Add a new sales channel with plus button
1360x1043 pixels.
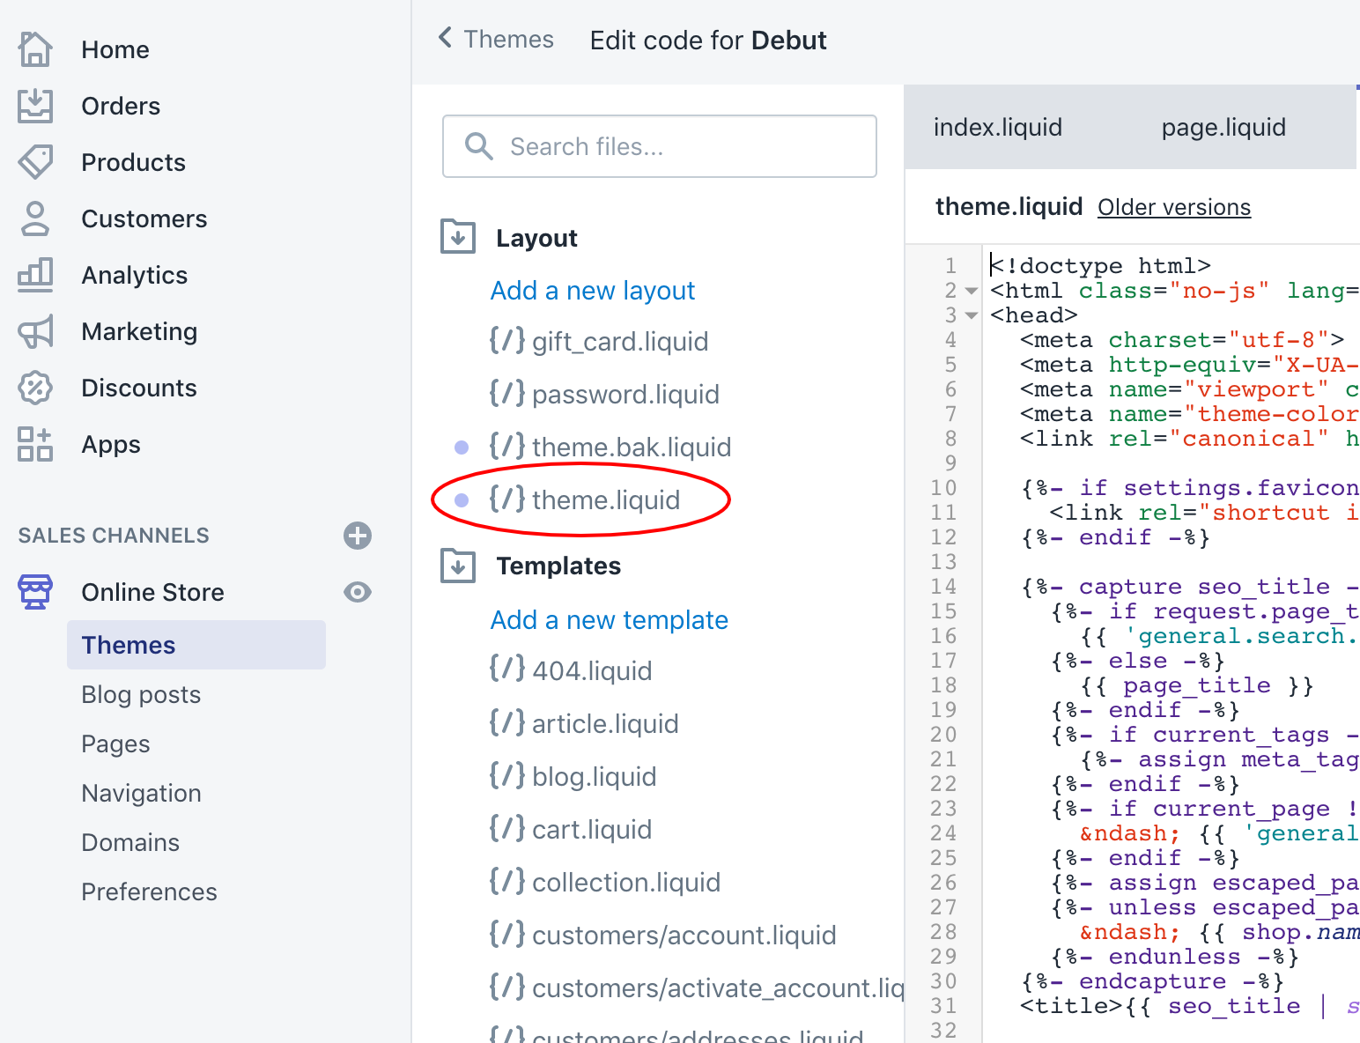[357, 536]
